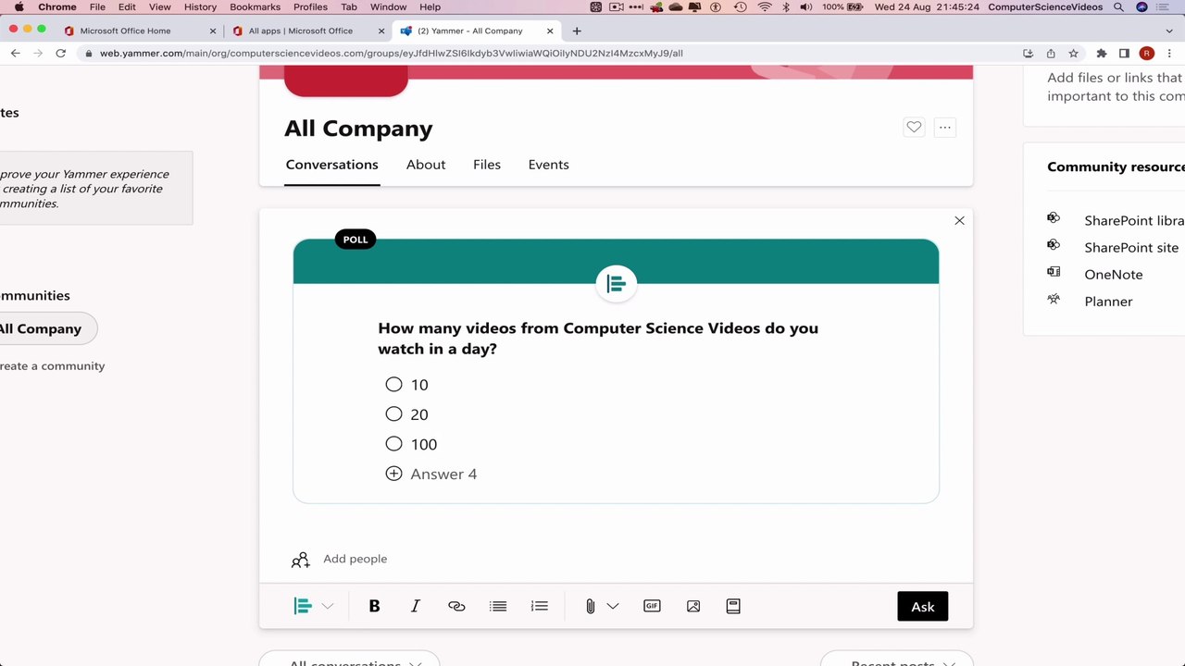Click the browser address bar
Screen dimensions: 1185x666
tap(551, 53)
